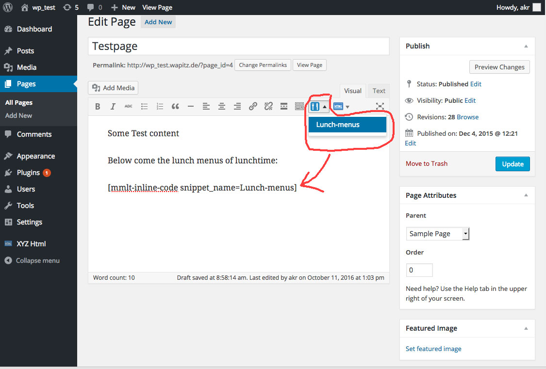Image resolution: width=546 pixels, height=369 pixels.
Task: Open the Parent page select box
Action: click(437, 234)
